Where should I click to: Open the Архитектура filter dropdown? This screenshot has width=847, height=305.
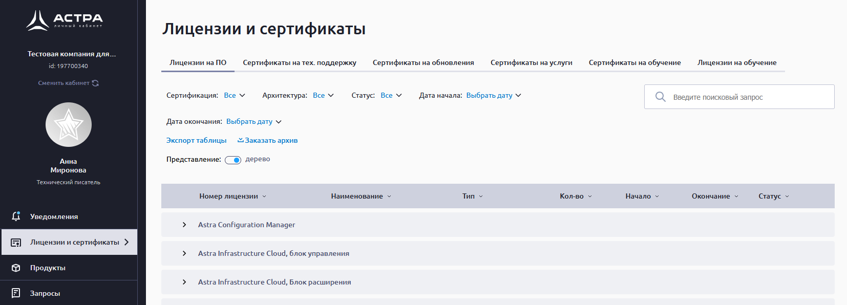pyautogui.click(x=323, y=95)
